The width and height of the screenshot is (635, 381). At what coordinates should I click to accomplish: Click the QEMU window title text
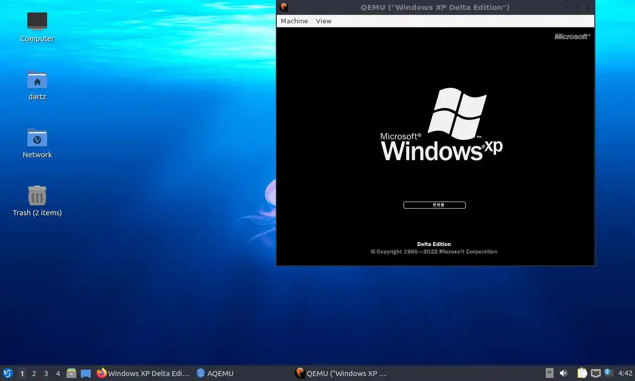tap(435, 7)
